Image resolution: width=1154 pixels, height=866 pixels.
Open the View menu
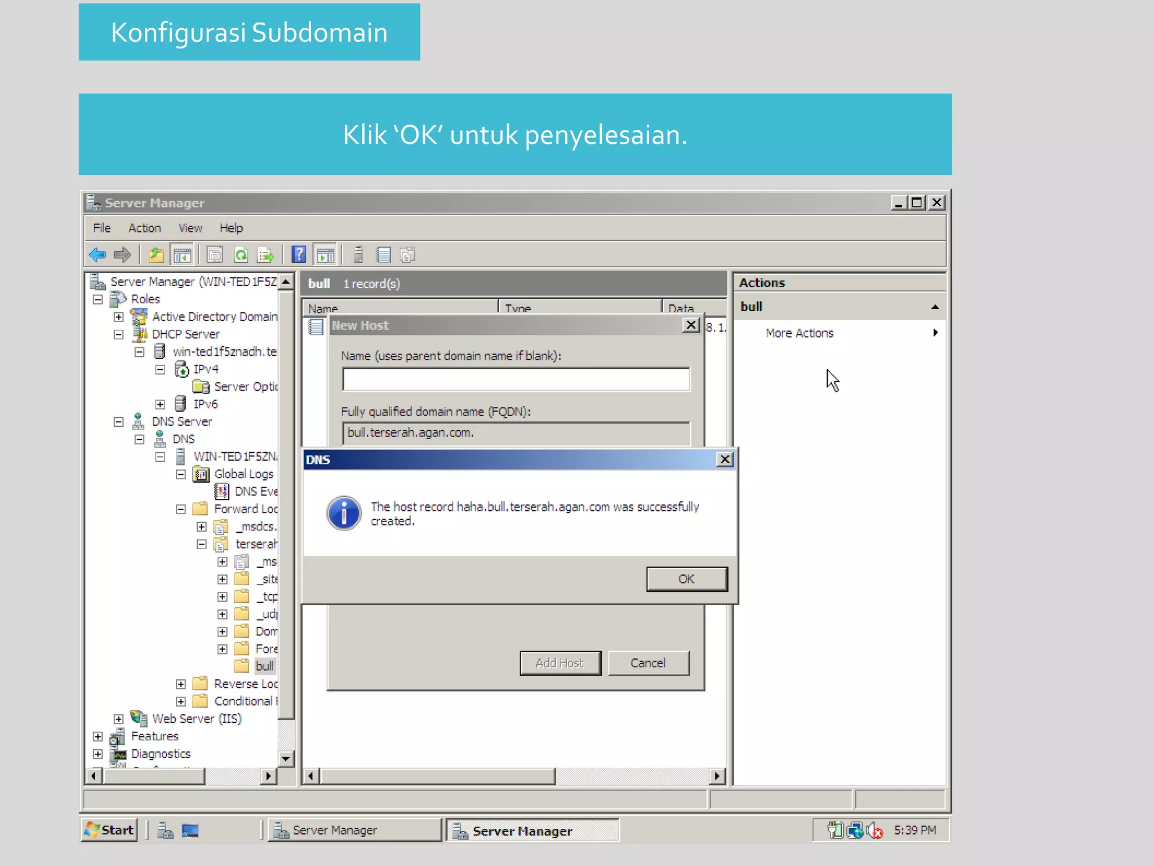190,228
